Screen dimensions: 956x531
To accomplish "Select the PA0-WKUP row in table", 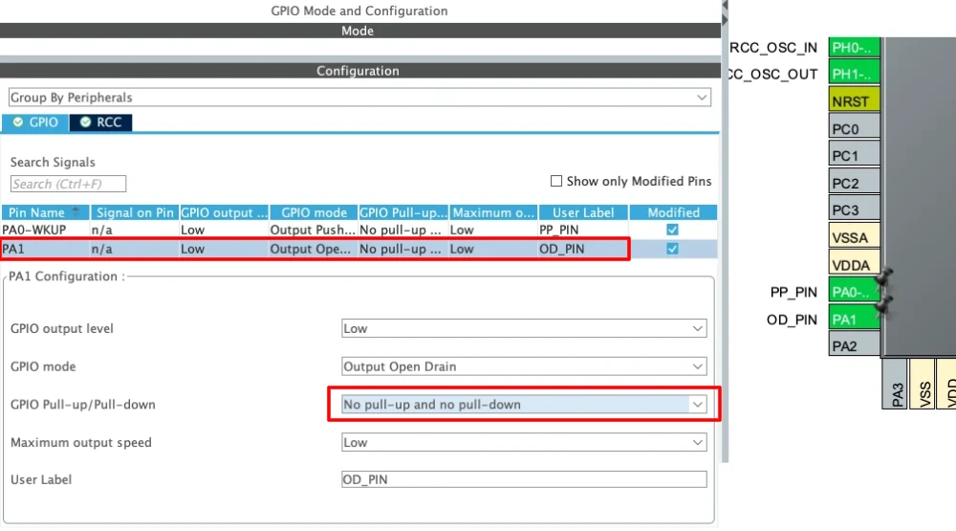I will pos(359,230).
